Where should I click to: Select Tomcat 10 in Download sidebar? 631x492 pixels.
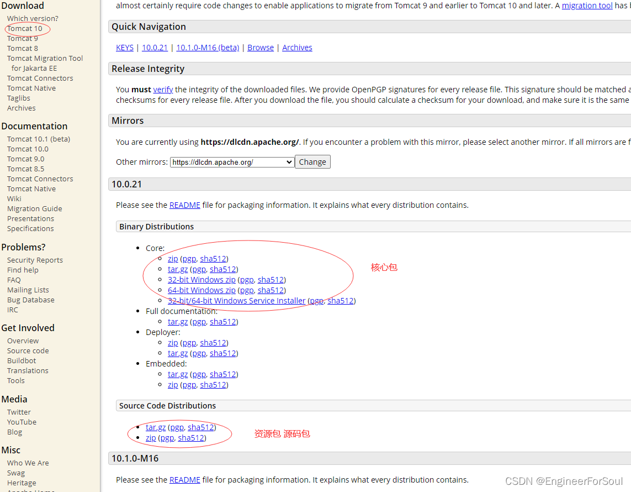pos(24,29)
